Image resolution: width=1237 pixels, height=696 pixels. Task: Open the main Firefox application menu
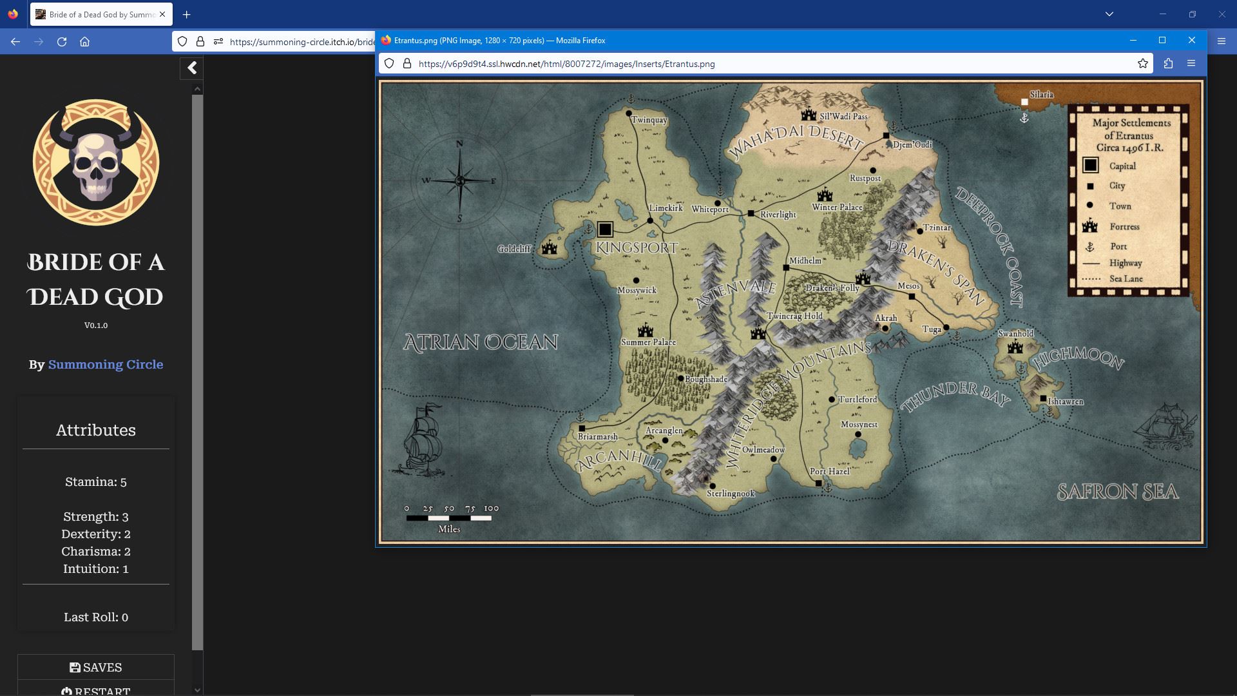click(x=1221, y=42)
